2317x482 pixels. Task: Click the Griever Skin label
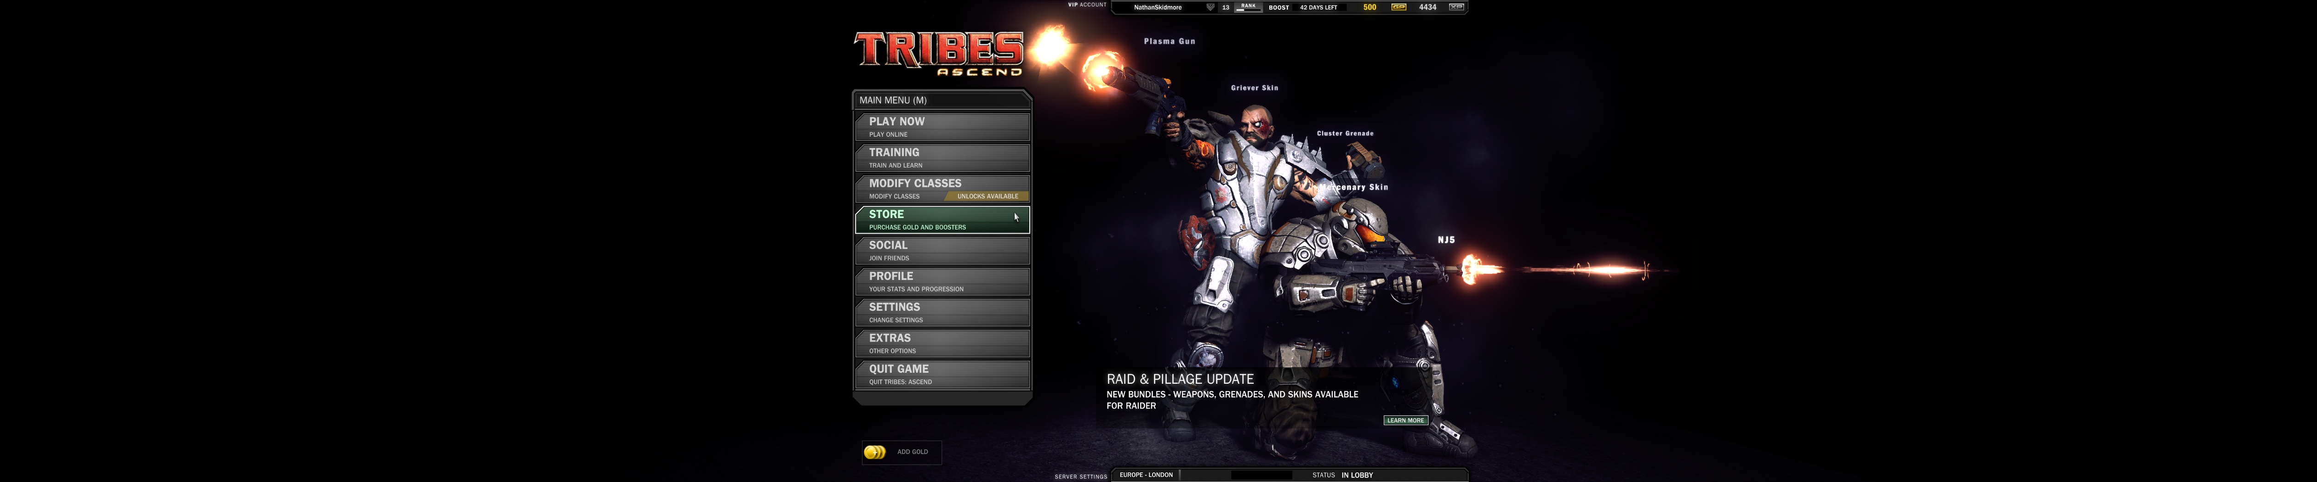[x=1254, y=88]
